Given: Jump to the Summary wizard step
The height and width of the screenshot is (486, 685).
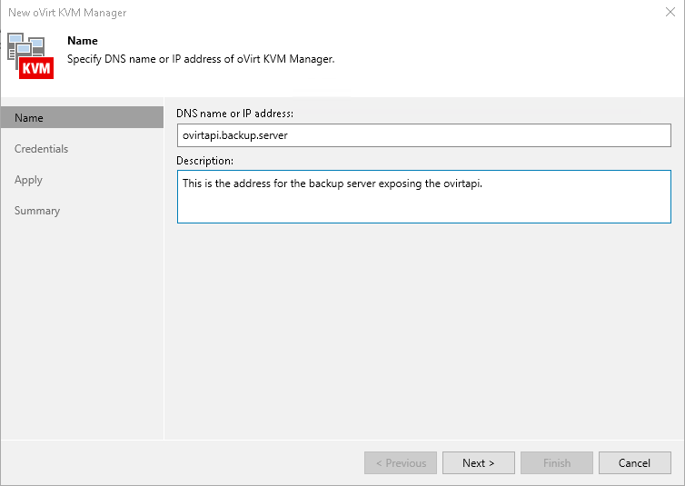Looking at the screenshot, I should click(37, 211).
